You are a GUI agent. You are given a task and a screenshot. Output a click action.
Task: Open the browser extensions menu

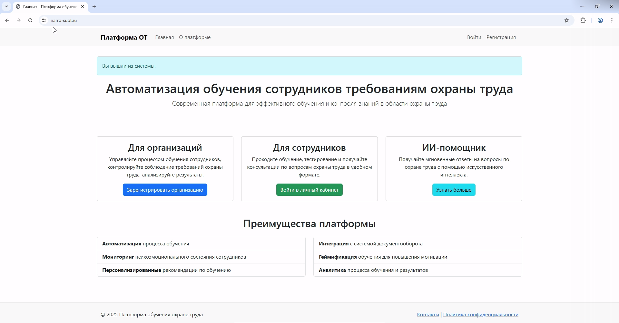click(x=583, y=20)
